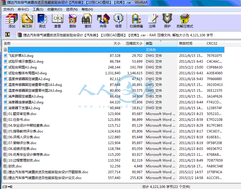This screenshot has width=241, height=189.
Task: Click the 扫描病毒 (Virus scan) icon
Action: click(x=136, y=21)
